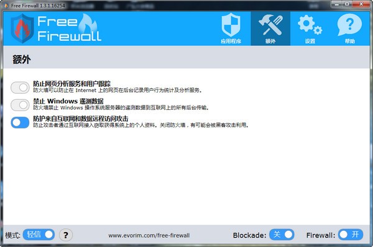Click the 禁止 Windows 遥测数据 heading
Screen dimensions: 373x247
68,101
